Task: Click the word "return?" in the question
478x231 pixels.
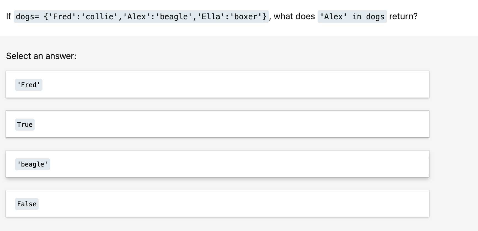Action: [x=403, y=17]
